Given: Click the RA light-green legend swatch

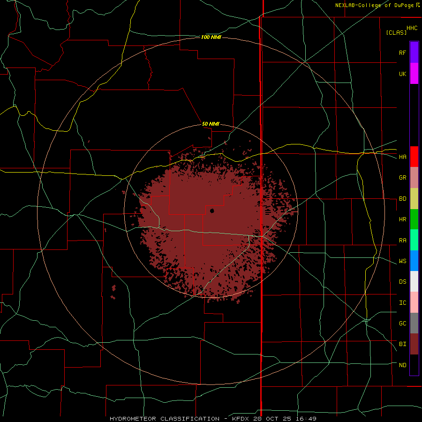Looking at the screenshot, I should (414, 240).
